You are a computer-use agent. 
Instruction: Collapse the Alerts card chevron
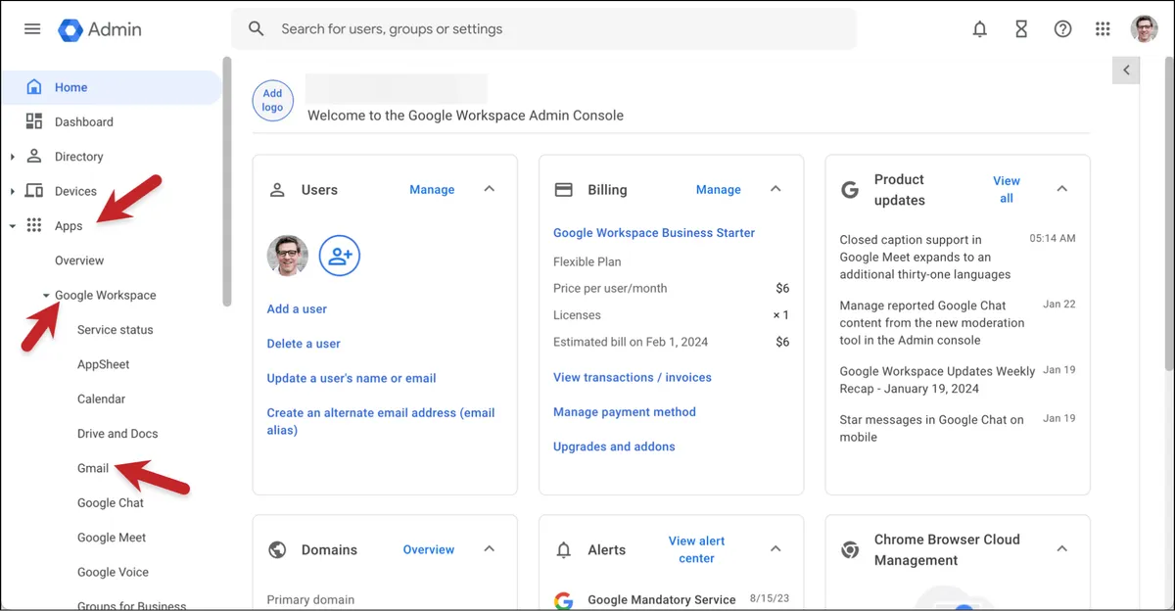775,549
